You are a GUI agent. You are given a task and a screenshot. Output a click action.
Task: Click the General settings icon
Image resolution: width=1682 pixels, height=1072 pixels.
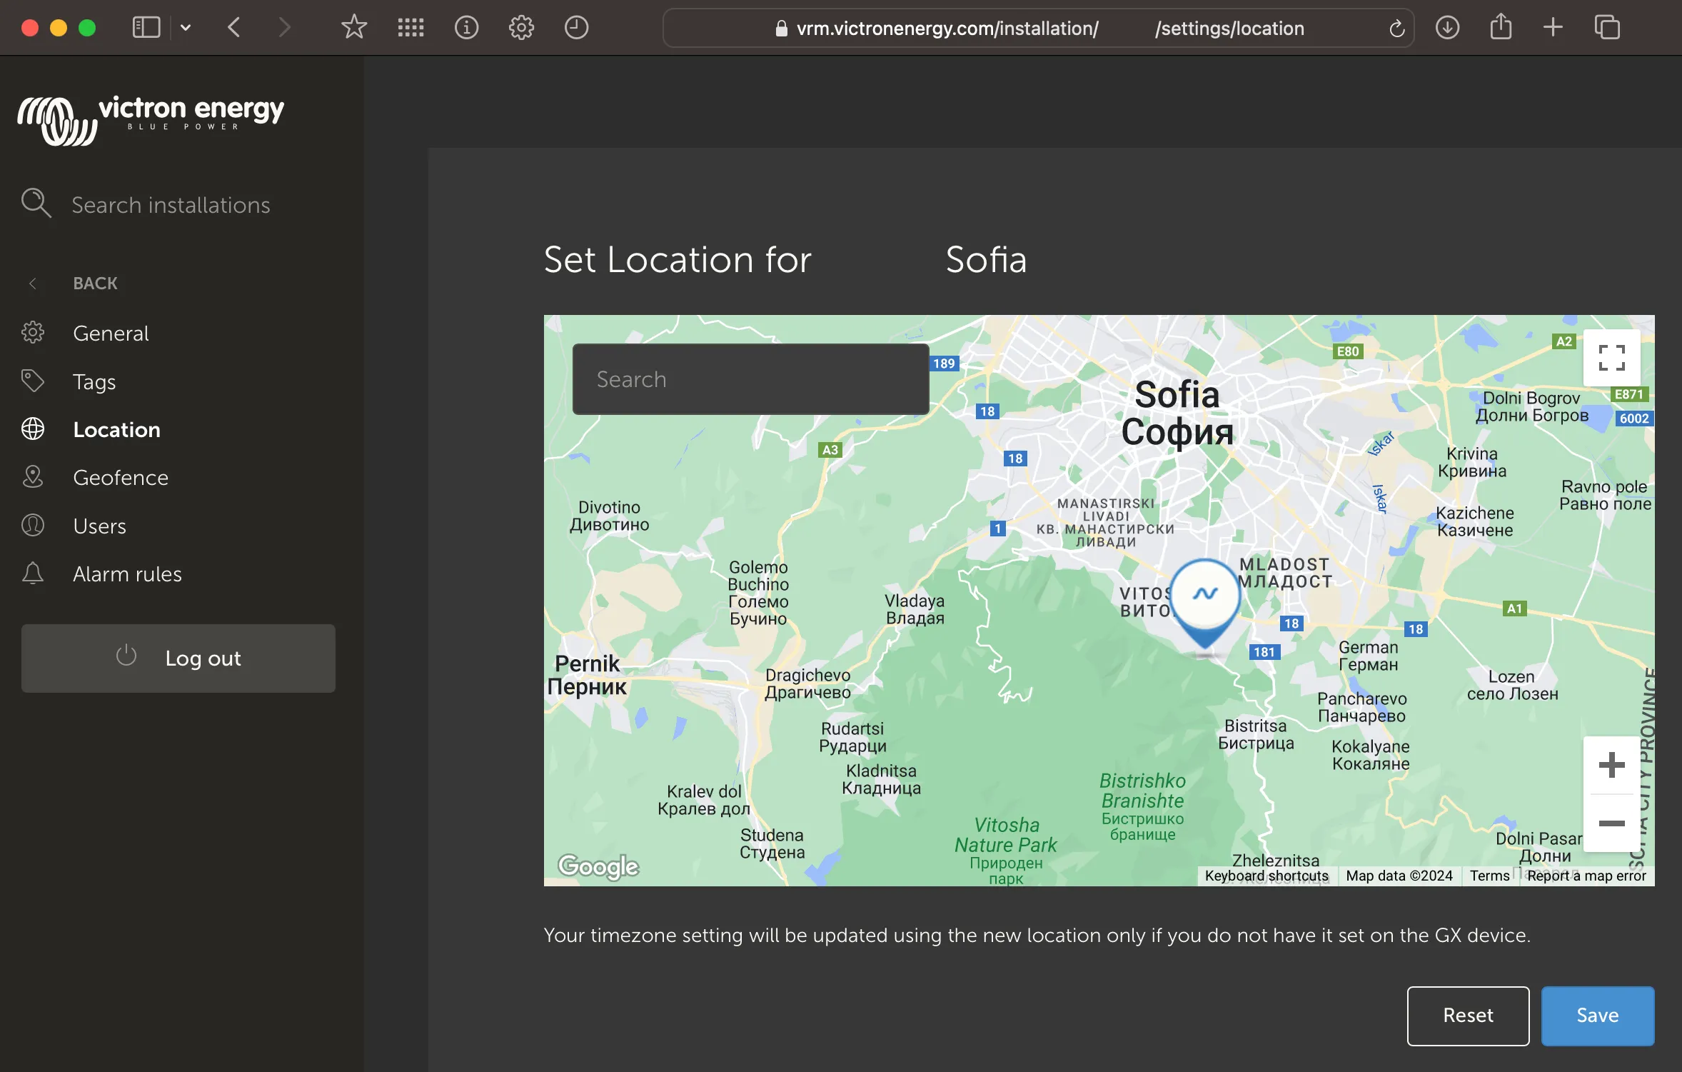tap(33, 332)
